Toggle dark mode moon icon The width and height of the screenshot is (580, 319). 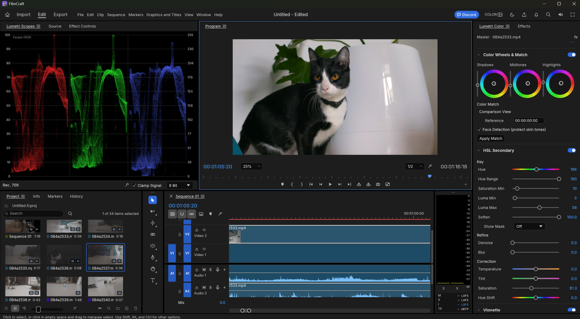512,14
